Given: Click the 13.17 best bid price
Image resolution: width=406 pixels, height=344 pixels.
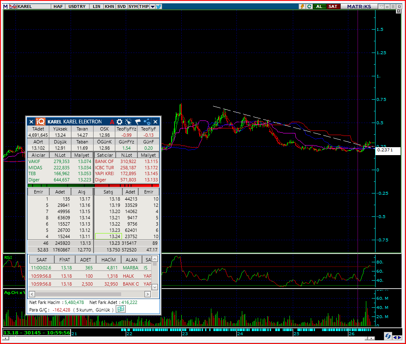Looking at the screenshot, I should click(85, 199).
